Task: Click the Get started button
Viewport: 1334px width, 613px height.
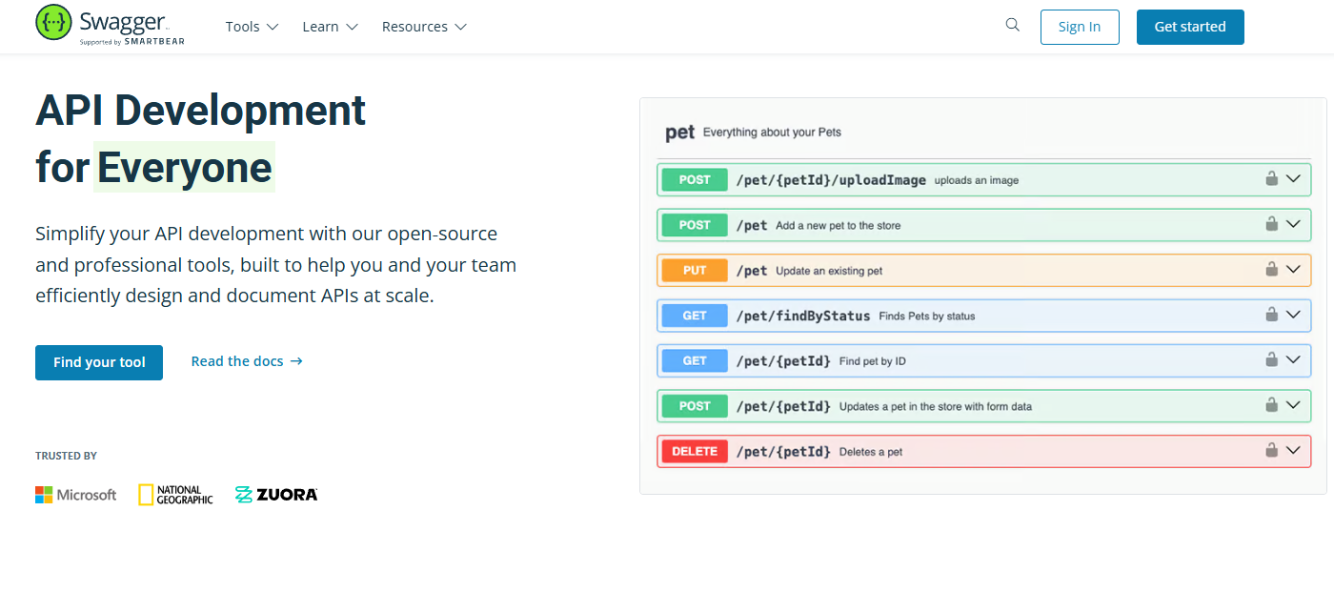Action: pyautogui.click(x=1190, y=27)
